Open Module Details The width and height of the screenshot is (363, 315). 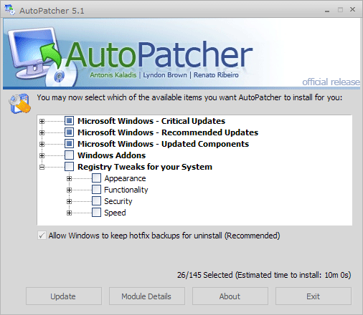(147, 296)
